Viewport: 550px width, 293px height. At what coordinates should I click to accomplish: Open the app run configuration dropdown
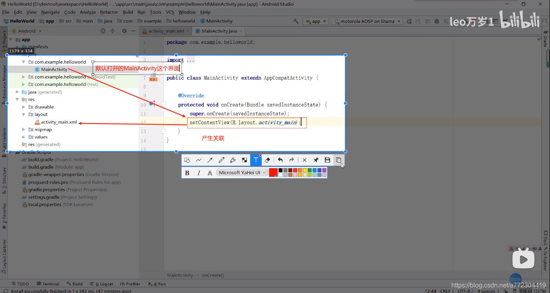point(316,21)
